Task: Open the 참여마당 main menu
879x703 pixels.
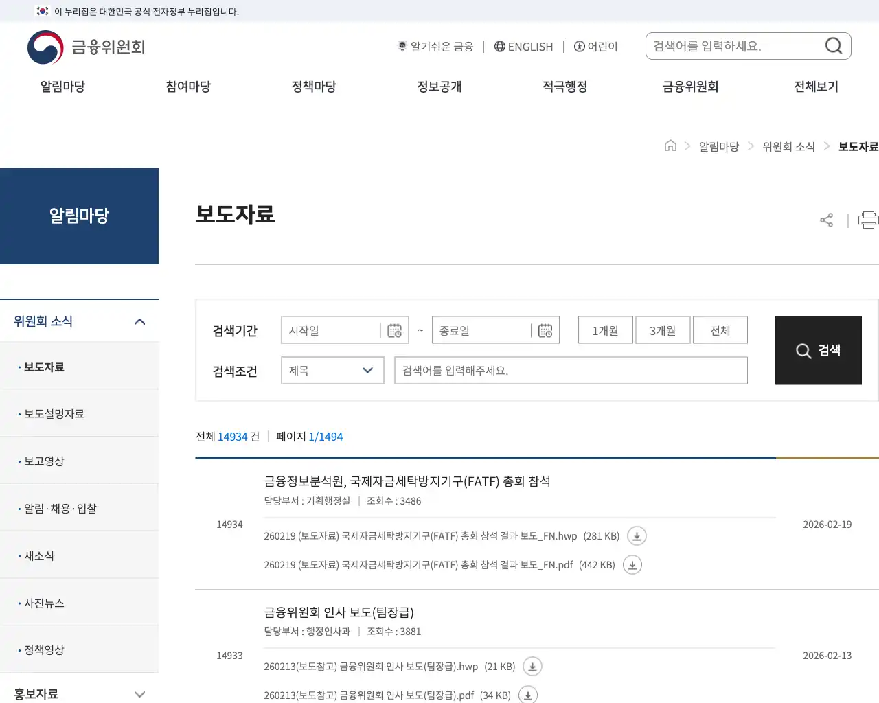Action: pyautogui.click(x=188, y=87)
